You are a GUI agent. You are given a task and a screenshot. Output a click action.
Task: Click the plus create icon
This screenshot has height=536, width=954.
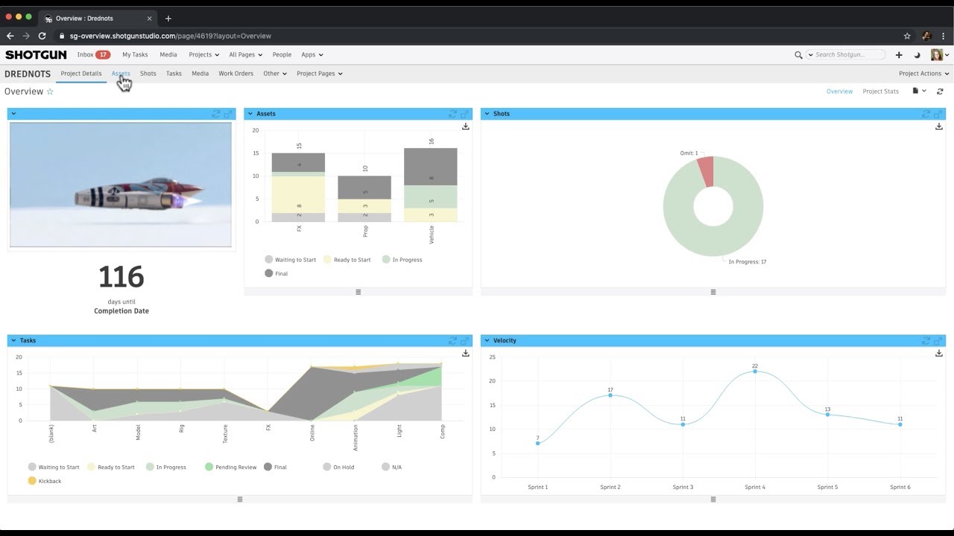pyautogui.click(x=899, y=55)
